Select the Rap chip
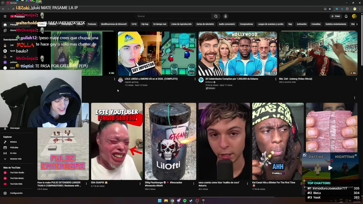 pyautogui.click(x=290, y=24)
